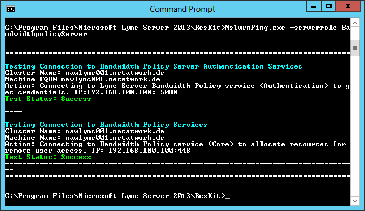Click the scrollbar down arrow
Screen dimensions: 365x211
[x=355, y=201]
